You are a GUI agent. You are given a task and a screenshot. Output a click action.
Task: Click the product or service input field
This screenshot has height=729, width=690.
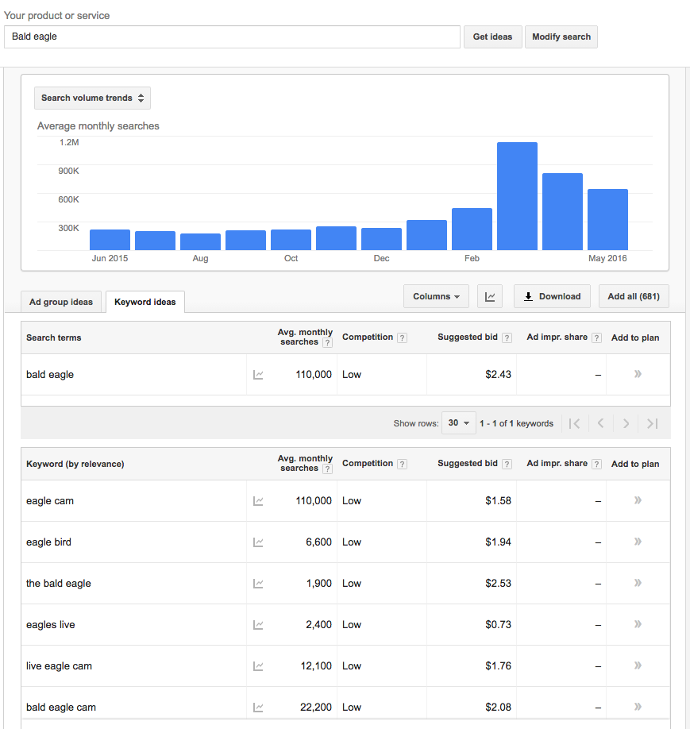pyautogui.click(x=232, y=37)
